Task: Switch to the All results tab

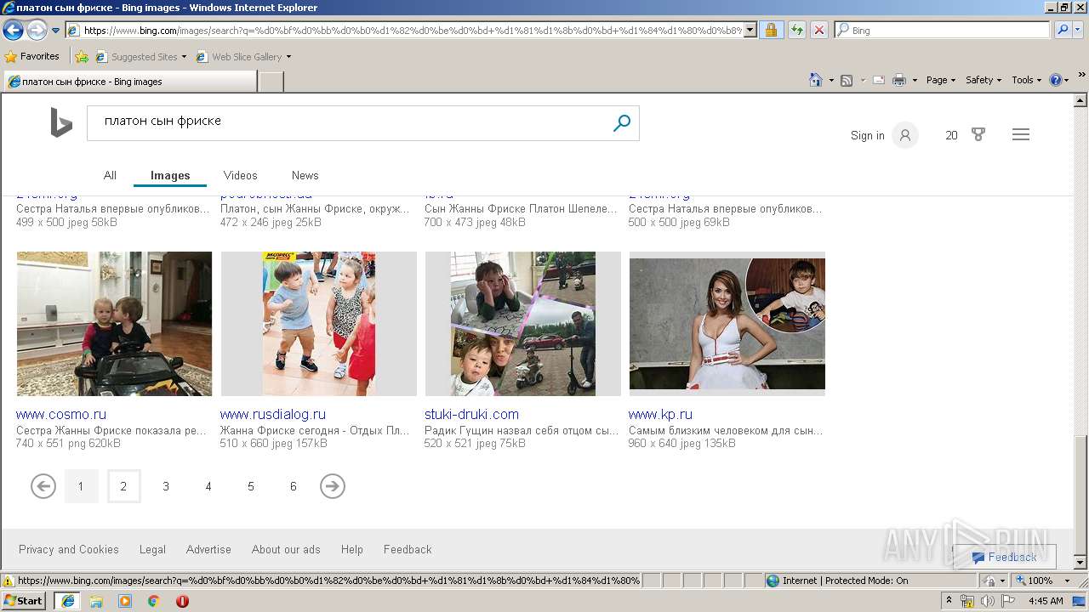Action: coord(110,175)
